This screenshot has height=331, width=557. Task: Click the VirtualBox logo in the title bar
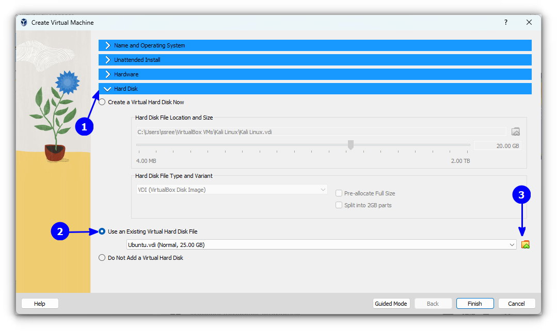pos(23,22)
